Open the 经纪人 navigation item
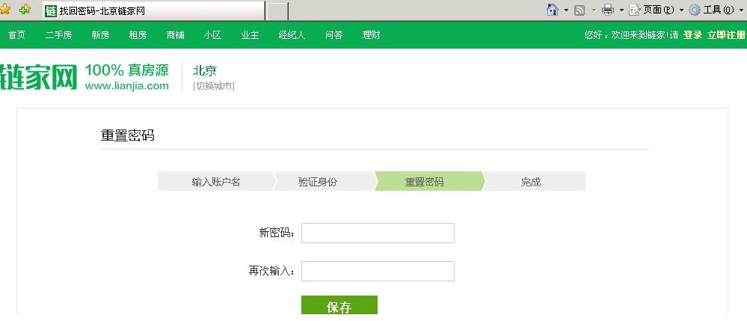The width and height of the screenshot is (747, 321). (x=292, y=35)
